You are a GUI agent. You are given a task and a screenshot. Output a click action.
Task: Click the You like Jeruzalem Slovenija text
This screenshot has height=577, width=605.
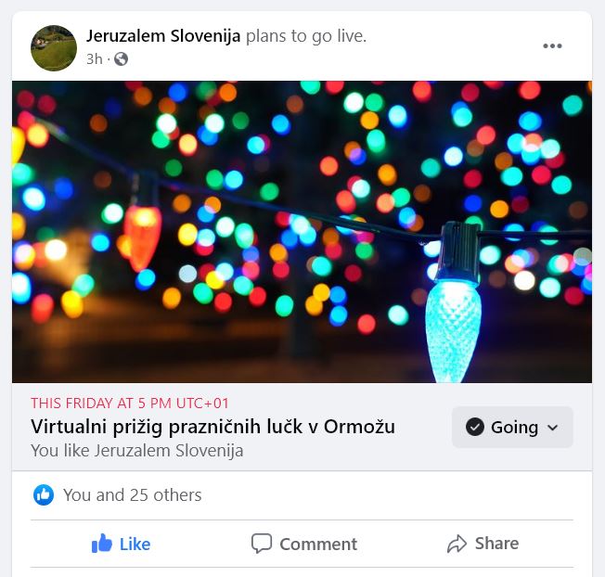[x=137, y=451]
